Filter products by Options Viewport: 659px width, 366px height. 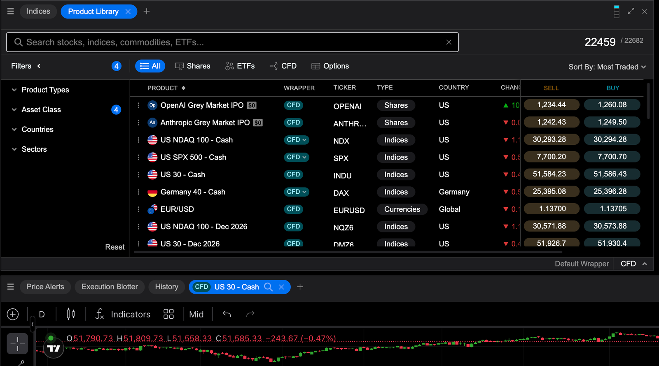click(330, 66)
